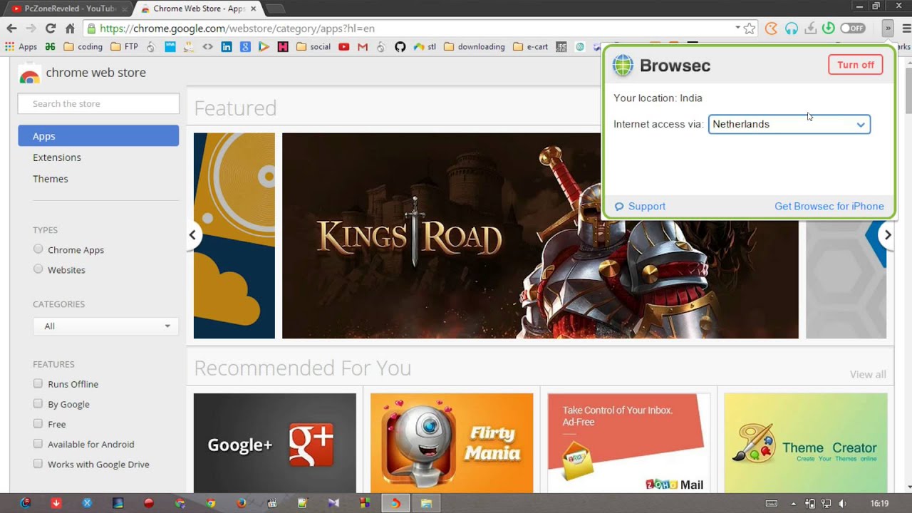Open the Flirty Mania app card

452,443
